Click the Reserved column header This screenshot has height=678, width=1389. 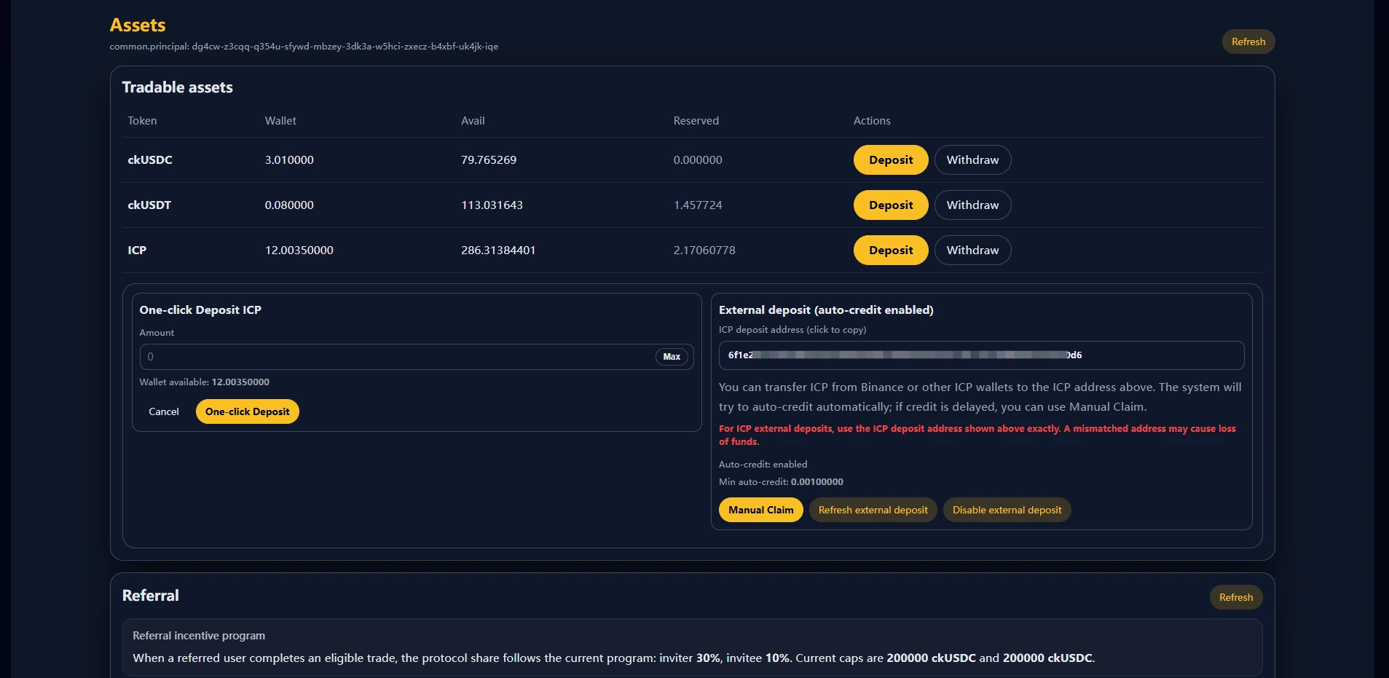click(x=696, y=121)
